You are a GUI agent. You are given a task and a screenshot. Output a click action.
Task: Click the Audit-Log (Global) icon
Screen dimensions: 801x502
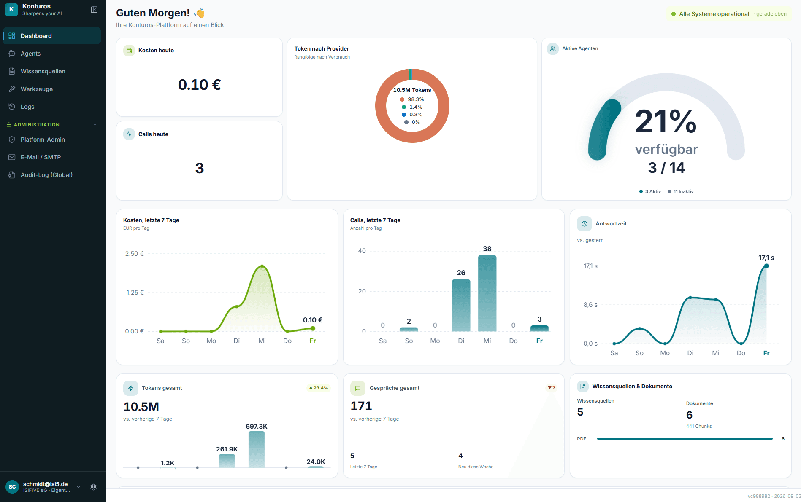coord(12,175)
